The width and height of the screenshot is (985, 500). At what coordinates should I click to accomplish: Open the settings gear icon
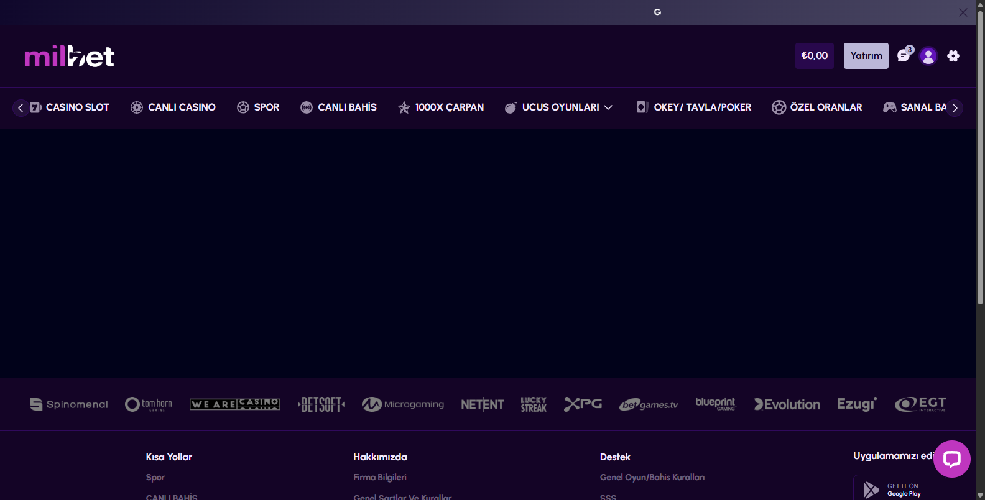(x=953, y=56)
